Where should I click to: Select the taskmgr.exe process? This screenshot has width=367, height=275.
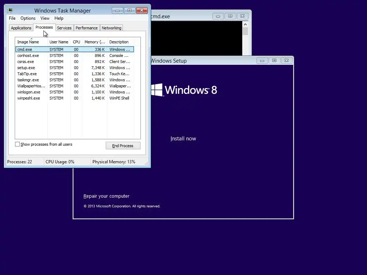pyautogui.click(x=75, y=80)
